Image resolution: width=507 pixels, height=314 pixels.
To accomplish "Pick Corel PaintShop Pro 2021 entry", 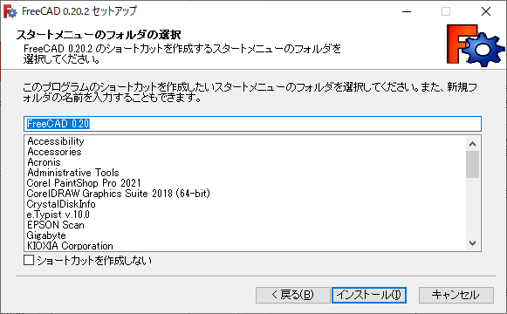I will pos(84,183).
